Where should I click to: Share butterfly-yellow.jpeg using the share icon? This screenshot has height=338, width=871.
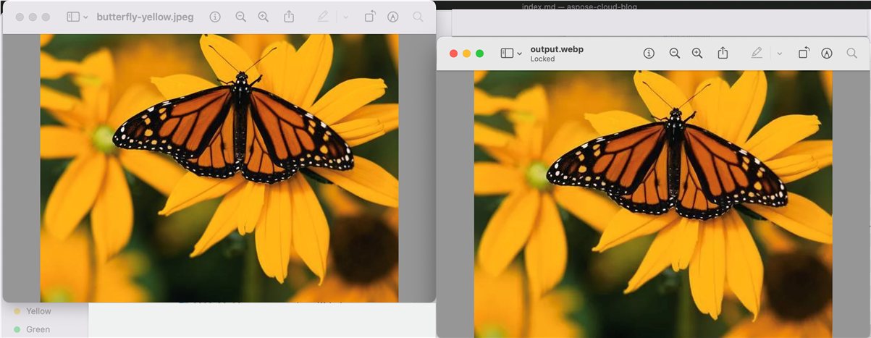(289, 17)
